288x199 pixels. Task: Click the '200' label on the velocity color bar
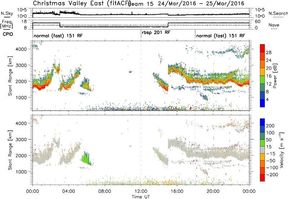point(270,126)
